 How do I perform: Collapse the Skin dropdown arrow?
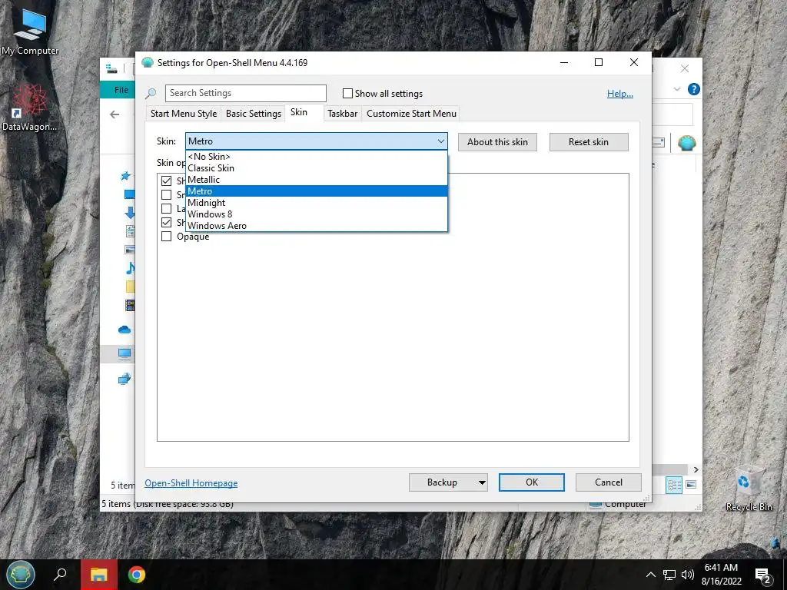[440, 141]
